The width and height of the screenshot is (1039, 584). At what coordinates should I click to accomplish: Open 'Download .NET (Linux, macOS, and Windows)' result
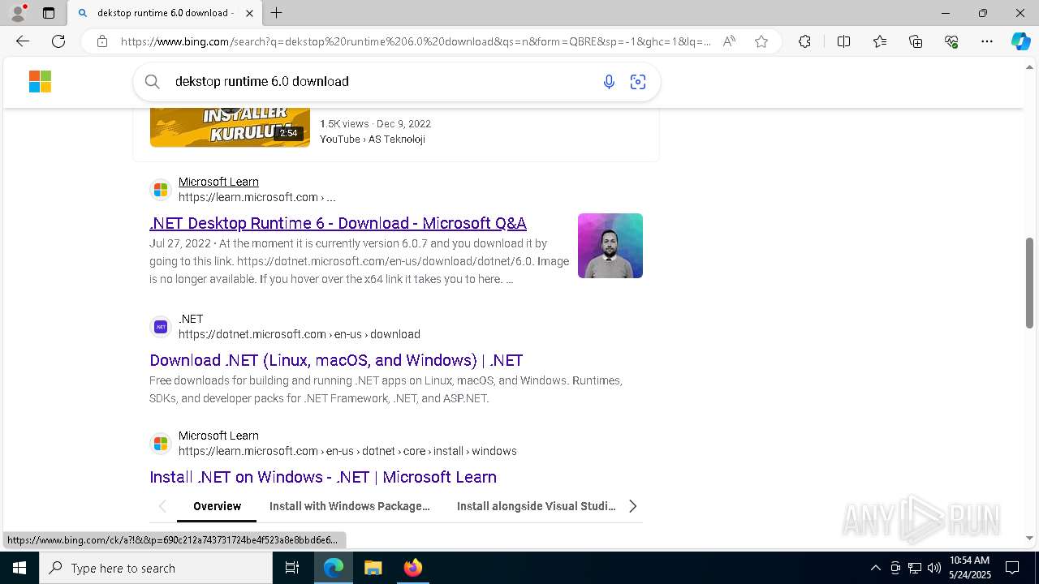(x=336, y=360)
